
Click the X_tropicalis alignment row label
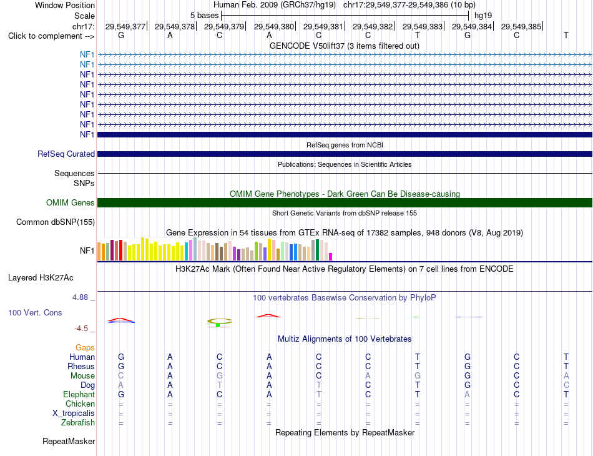[74, 414]
